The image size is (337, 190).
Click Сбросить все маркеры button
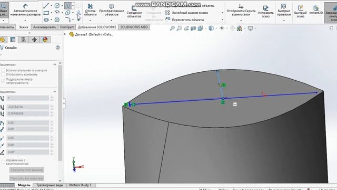tap(27, 178)
